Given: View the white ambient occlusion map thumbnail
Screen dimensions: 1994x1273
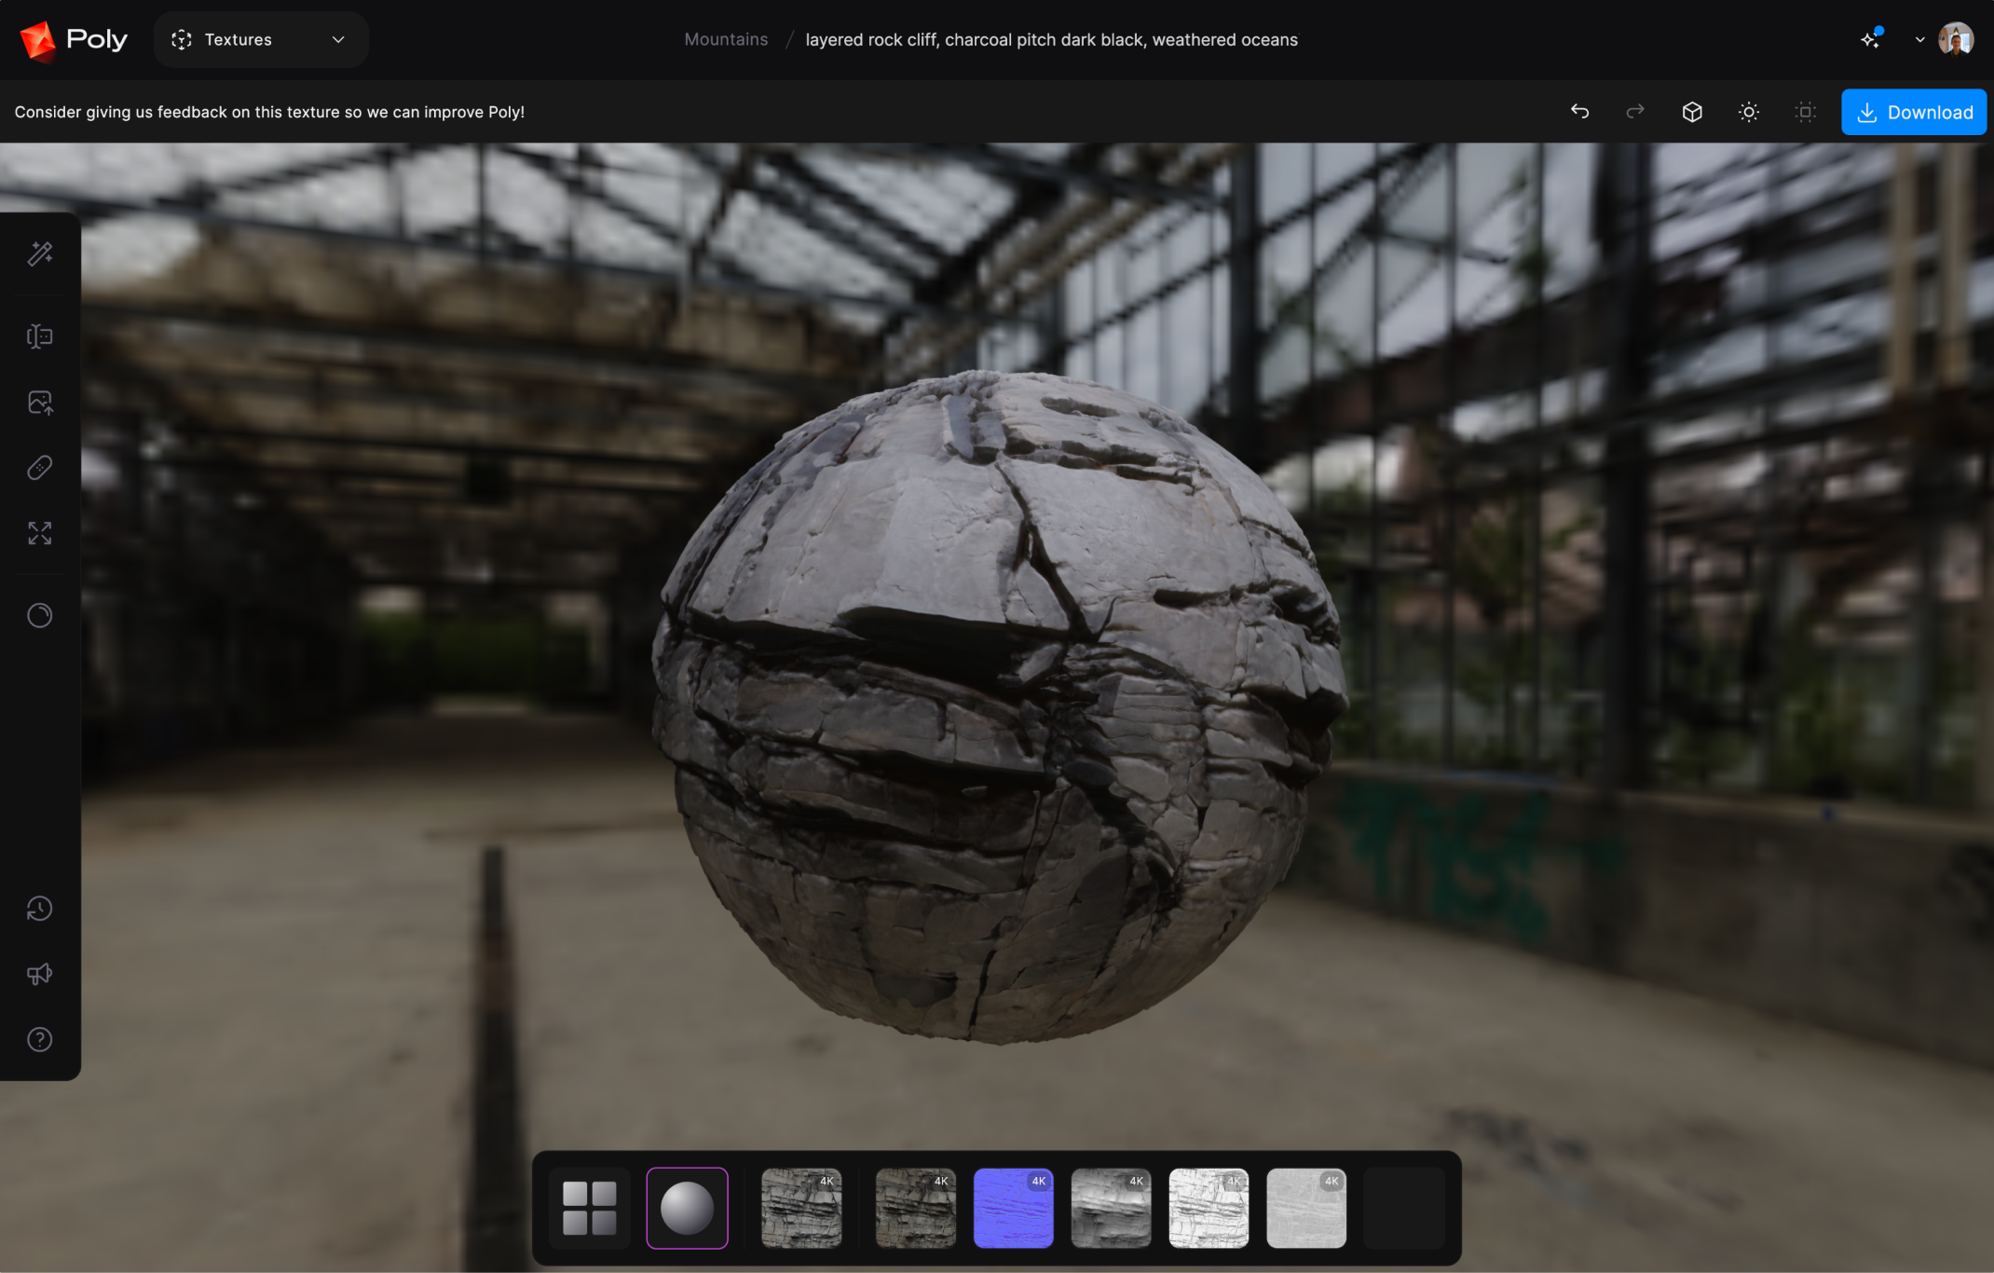Looking at the screenshot, I should coord(1209,1208).
